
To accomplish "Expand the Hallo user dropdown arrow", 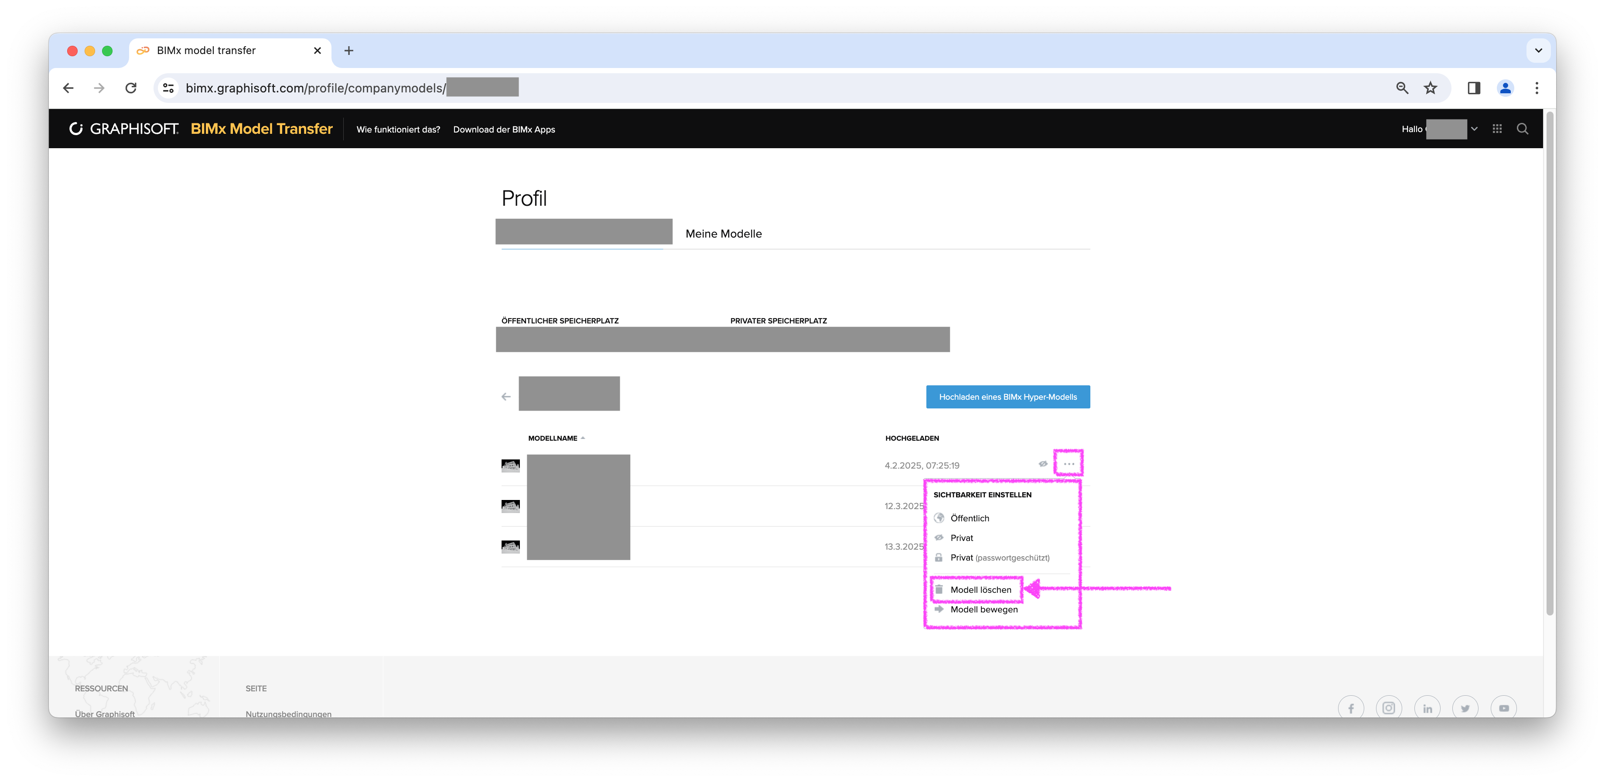I will tap(1474, 129).
